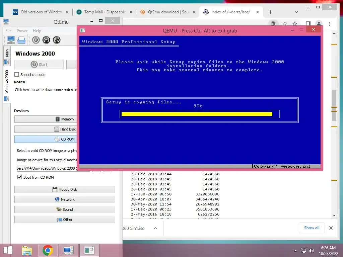Open the QEMU window taskbar icon

[x=89, y=250]
